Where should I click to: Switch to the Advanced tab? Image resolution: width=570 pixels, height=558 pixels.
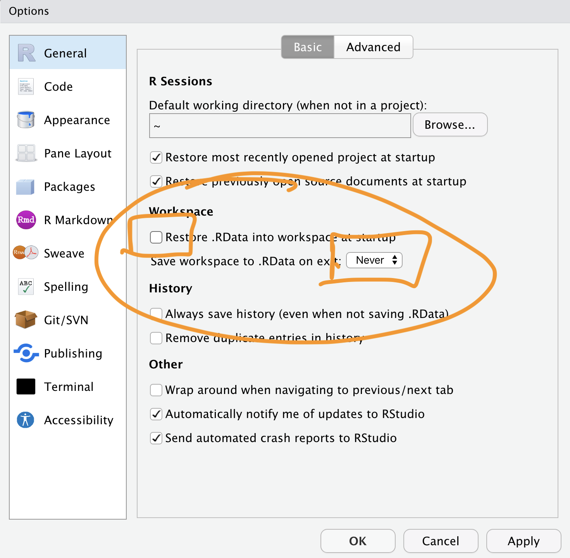tap(373, 47)
